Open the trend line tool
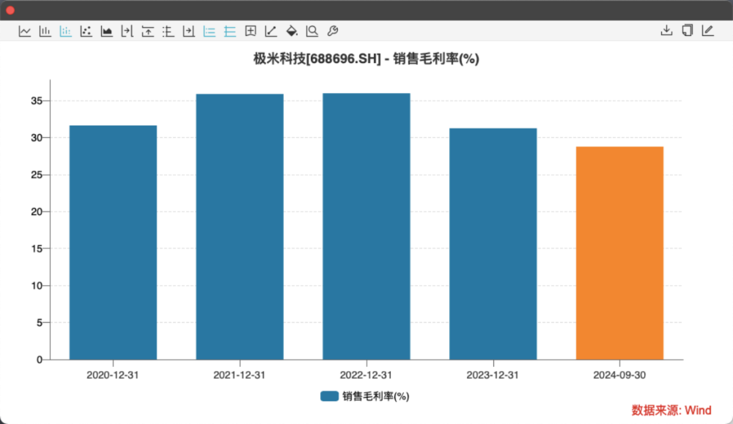This screenshot has height=424, width=733. pyautogui.click(x=271, y=31)
